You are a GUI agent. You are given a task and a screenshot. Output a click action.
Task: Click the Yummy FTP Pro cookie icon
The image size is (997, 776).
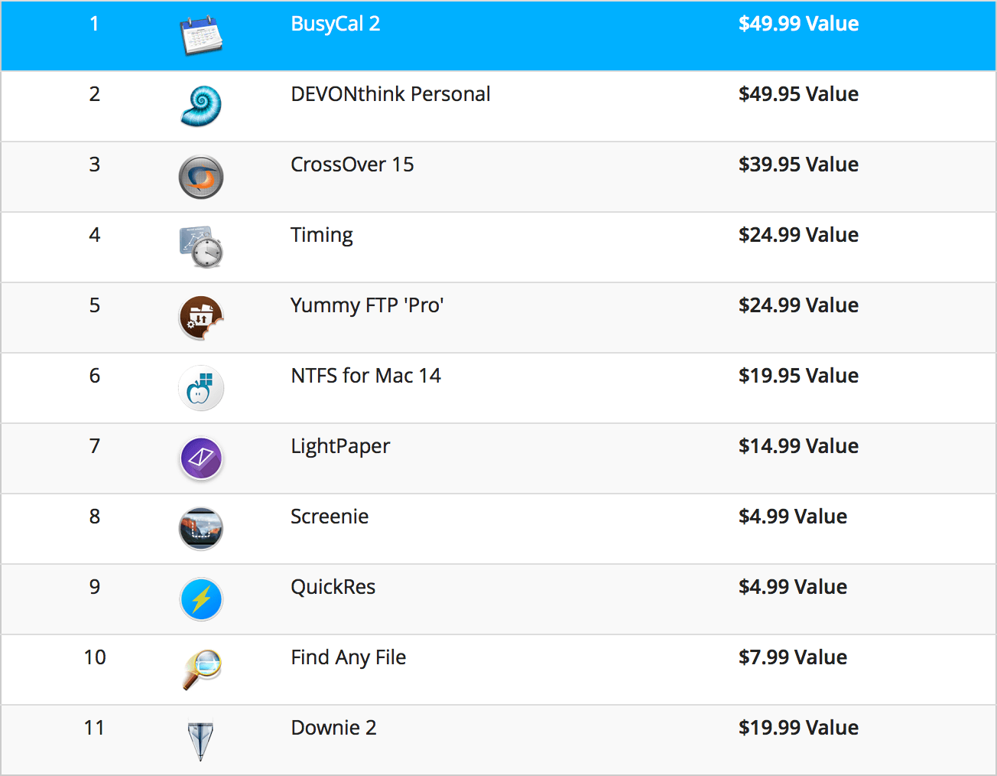pos(201,318)
